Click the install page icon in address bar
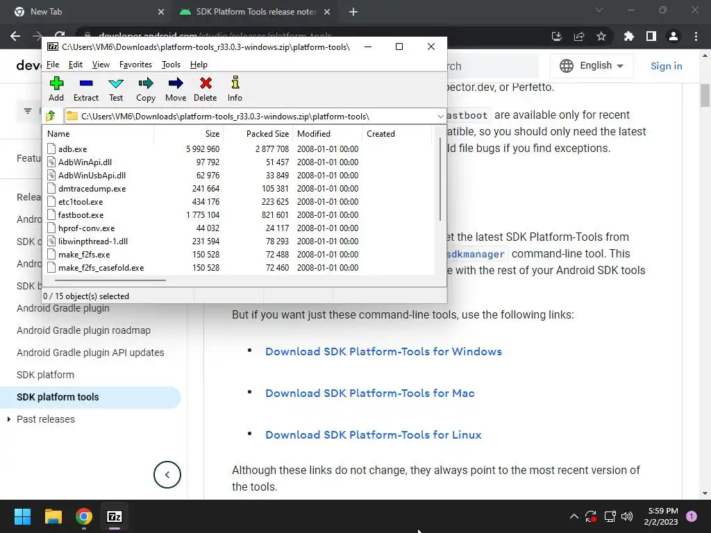 (557, 36)
